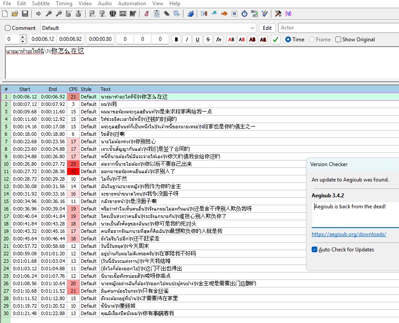Toggle the Show Original checkbox

(x=338, y=40)
